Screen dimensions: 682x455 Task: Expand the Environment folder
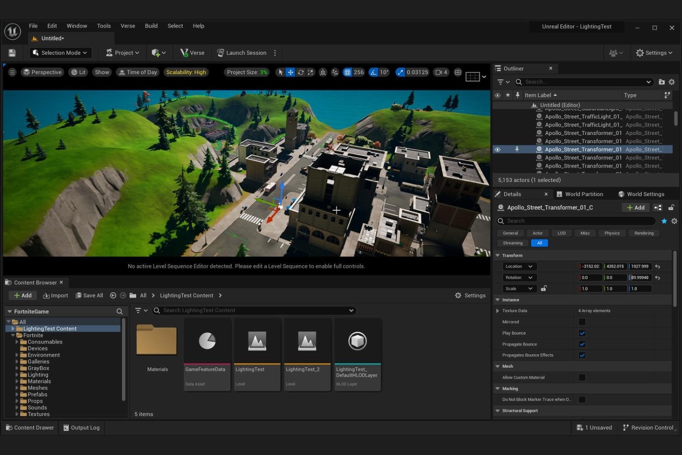click(17, 355)
